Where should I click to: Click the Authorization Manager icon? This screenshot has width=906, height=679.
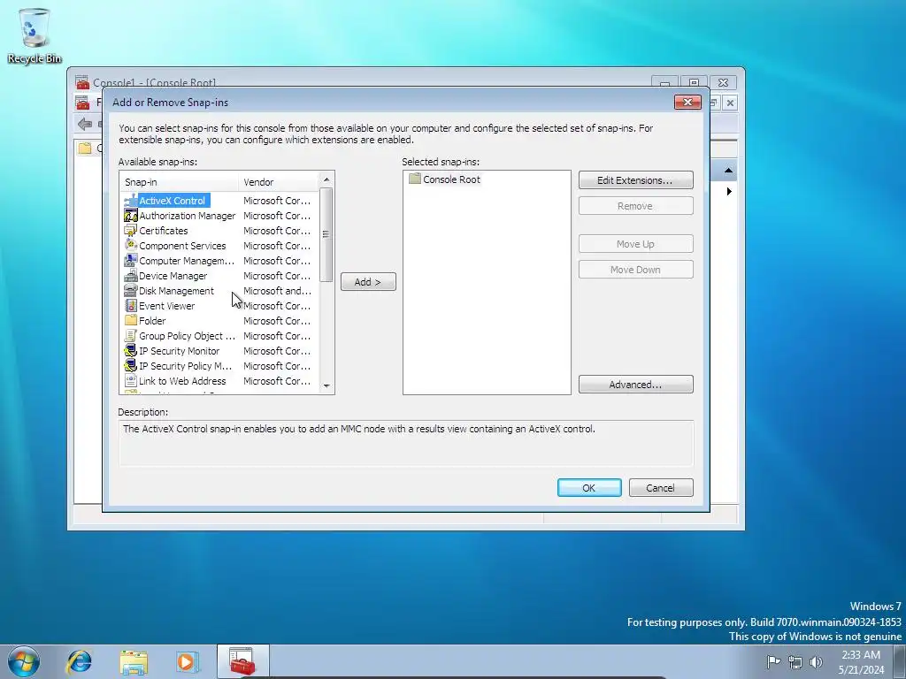tap(131, 216)
